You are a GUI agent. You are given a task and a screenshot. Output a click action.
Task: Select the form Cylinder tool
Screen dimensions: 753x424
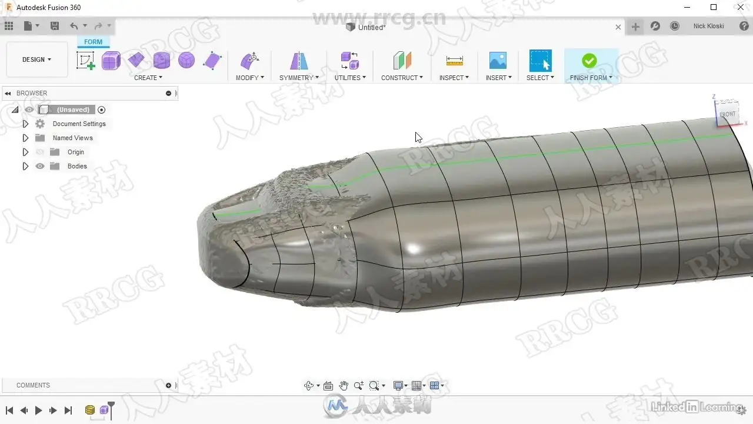(162, 60)
